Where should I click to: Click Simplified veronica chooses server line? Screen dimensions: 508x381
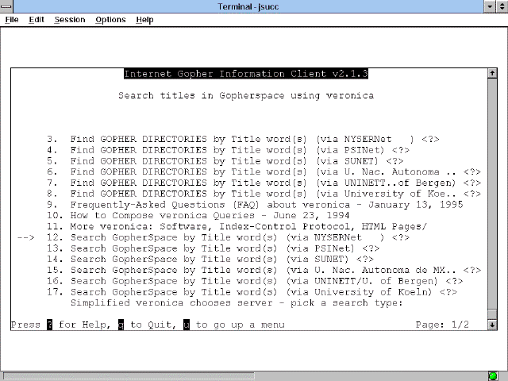(x=237, y=303)
